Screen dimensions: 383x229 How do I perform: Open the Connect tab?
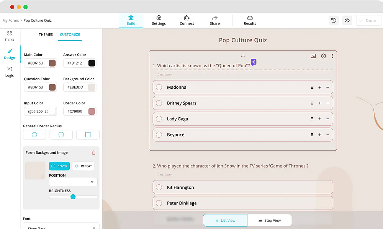(187, 21)
